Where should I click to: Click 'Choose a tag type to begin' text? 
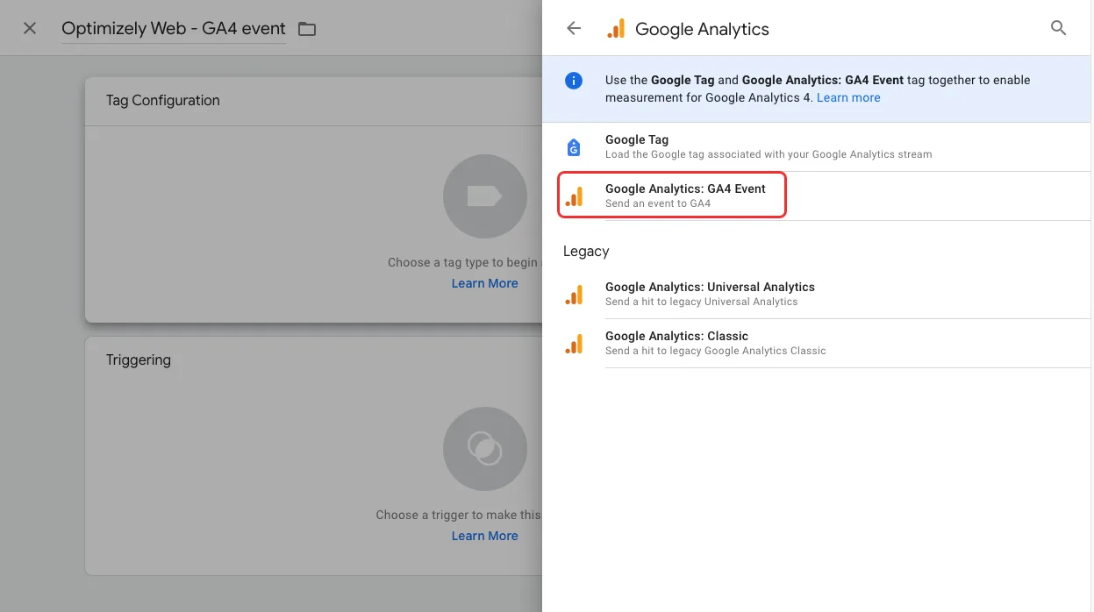point(462,262)
